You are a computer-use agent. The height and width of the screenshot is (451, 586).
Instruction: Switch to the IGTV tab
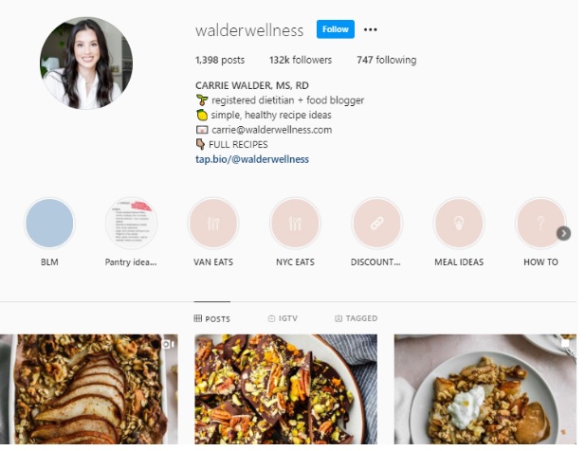tap(283, 318)
